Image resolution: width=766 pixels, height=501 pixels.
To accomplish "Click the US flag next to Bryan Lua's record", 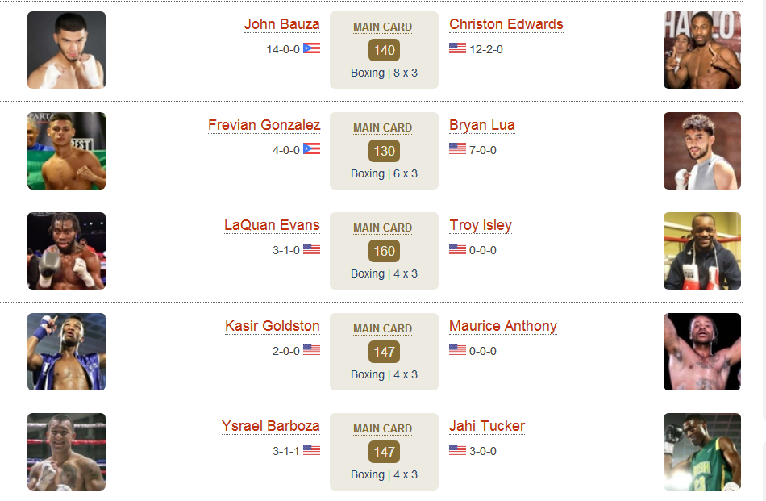I will pos(458,149).
